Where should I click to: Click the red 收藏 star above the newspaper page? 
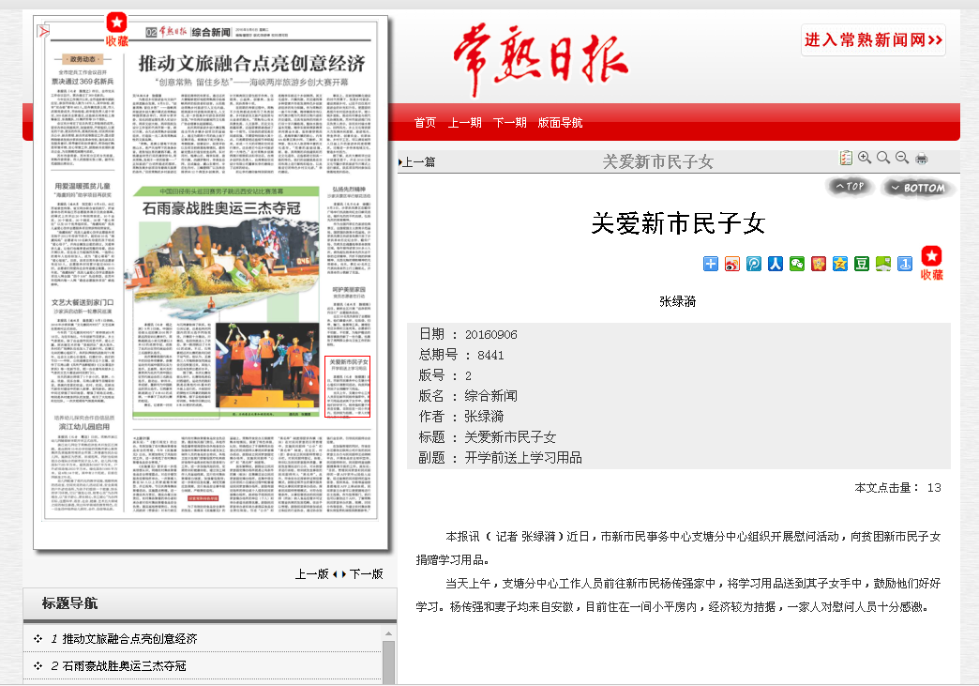116,29
